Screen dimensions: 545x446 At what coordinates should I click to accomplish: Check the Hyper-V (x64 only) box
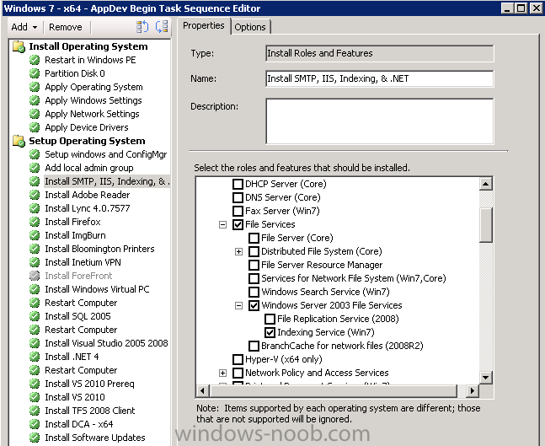(238, 359)
